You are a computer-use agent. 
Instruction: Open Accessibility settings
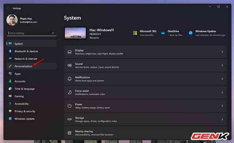pyautogui.click(x=31, y=104)
